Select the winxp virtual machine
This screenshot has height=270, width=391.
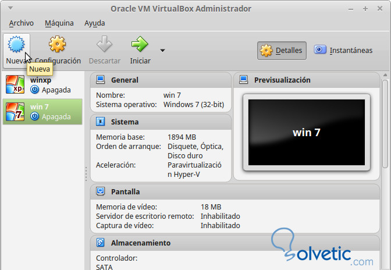coord(42,85)
